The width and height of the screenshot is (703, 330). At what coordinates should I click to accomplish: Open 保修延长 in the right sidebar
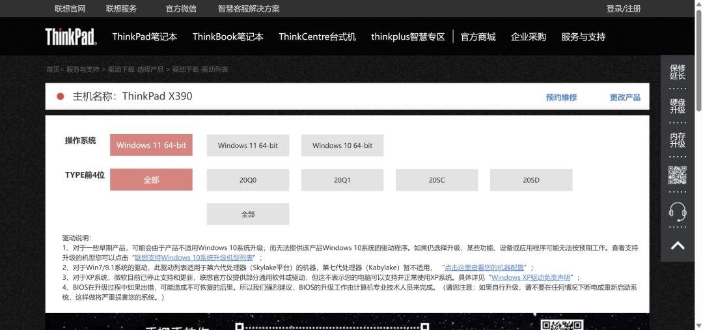pos(678,72)
